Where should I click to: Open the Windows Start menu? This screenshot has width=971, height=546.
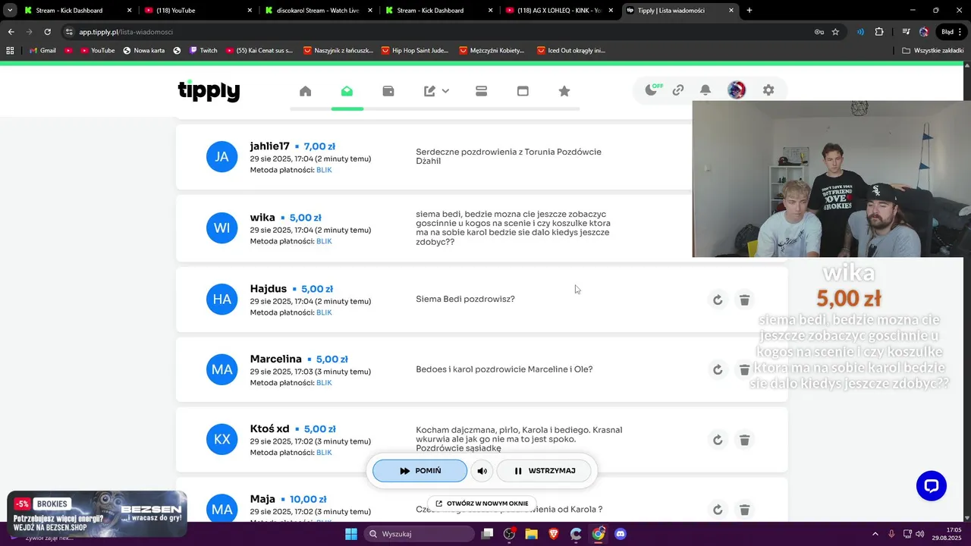(351, 534)
